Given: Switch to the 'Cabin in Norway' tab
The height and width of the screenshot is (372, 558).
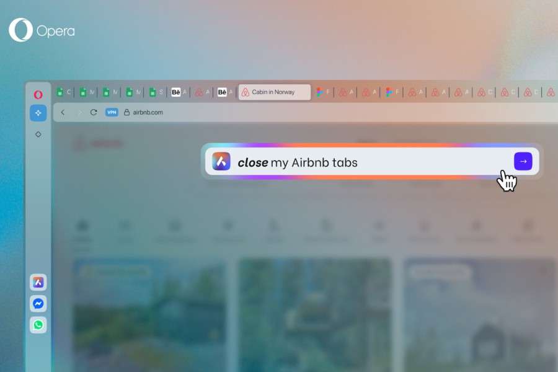Looking at the screenshot, I should coord(275,92).
